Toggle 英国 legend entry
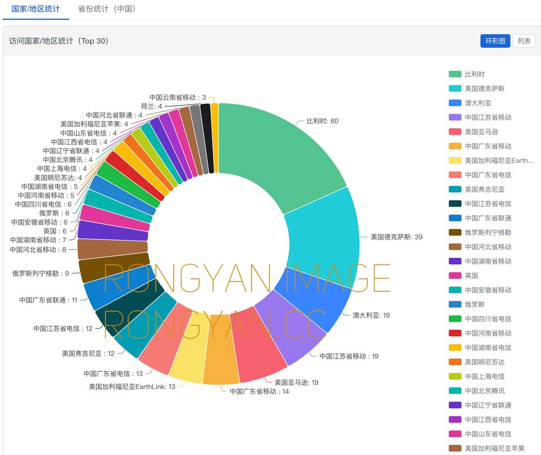541x455 pixels. coord(464,276)
